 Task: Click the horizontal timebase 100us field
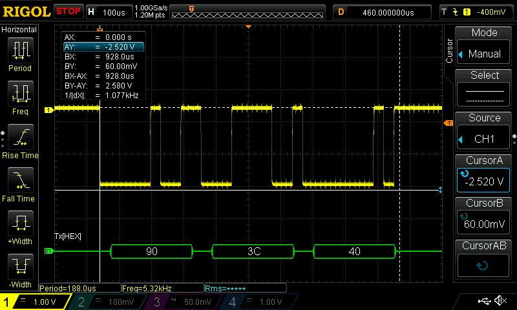[109, 12]
